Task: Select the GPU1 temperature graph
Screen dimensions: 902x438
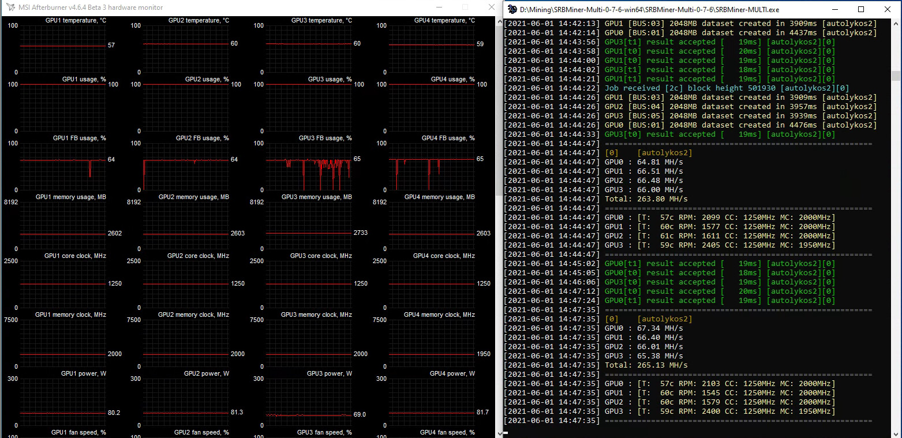Action: point(63,49)
